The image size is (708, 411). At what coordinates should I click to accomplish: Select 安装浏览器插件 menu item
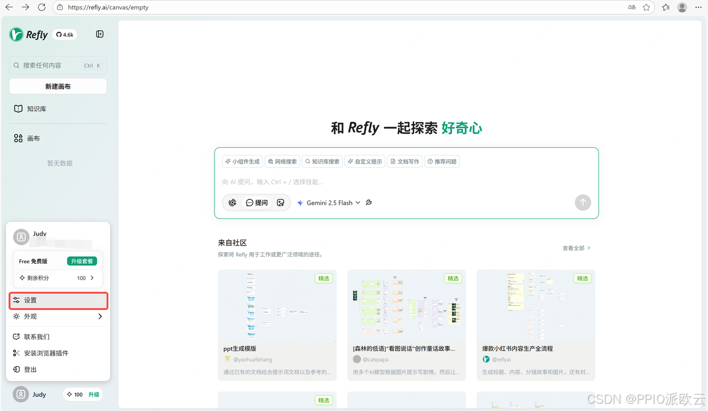(58, 353)
